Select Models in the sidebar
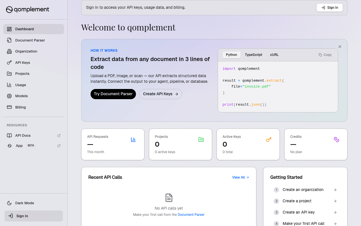Viewport: 361px width, 226px height. [34, 96]
